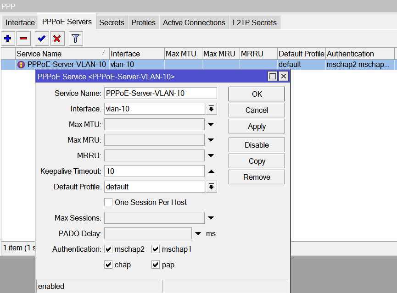397x293 pixels.
Task: Click the blue plus add icon
Action: pyautogui.click(x=8, y=39)
